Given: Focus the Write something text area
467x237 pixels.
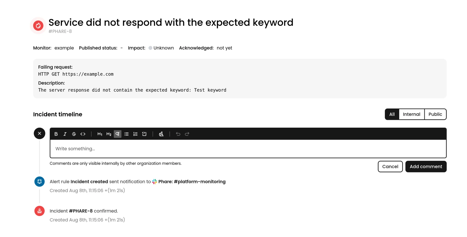Looking at the screenshot, I should (248, 149).
